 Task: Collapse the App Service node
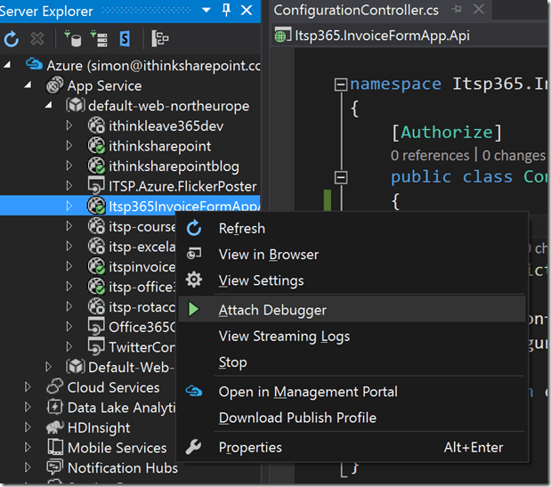click(x=27, y=85)
